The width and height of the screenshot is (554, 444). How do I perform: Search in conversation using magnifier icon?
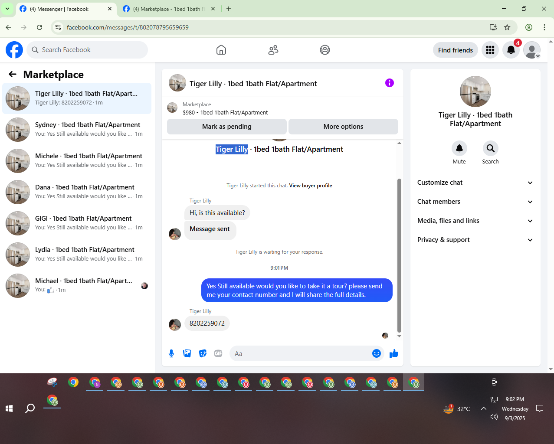491,148
